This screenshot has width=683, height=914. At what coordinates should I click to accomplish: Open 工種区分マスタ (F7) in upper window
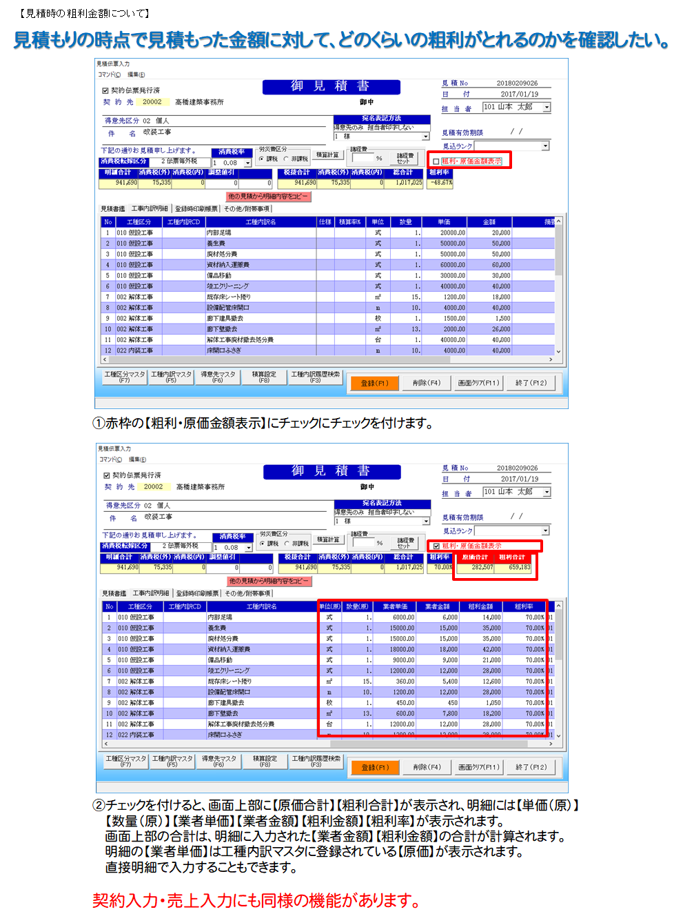coord(125,377)
